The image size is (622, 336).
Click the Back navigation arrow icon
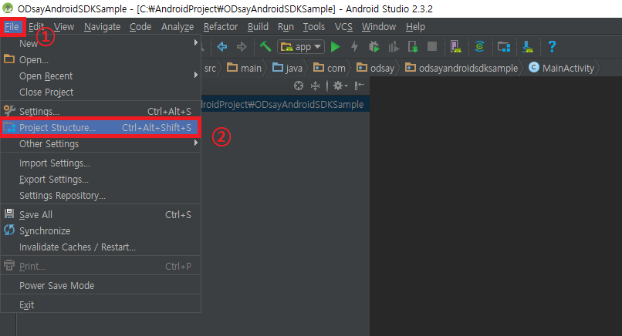coord(222,47)
